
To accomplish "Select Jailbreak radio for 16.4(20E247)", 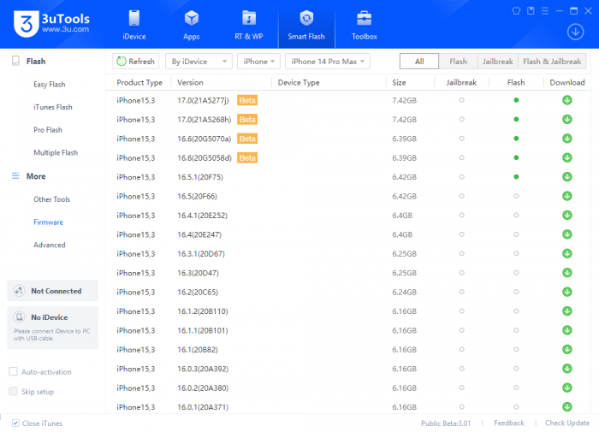I will tap(461, 234).
